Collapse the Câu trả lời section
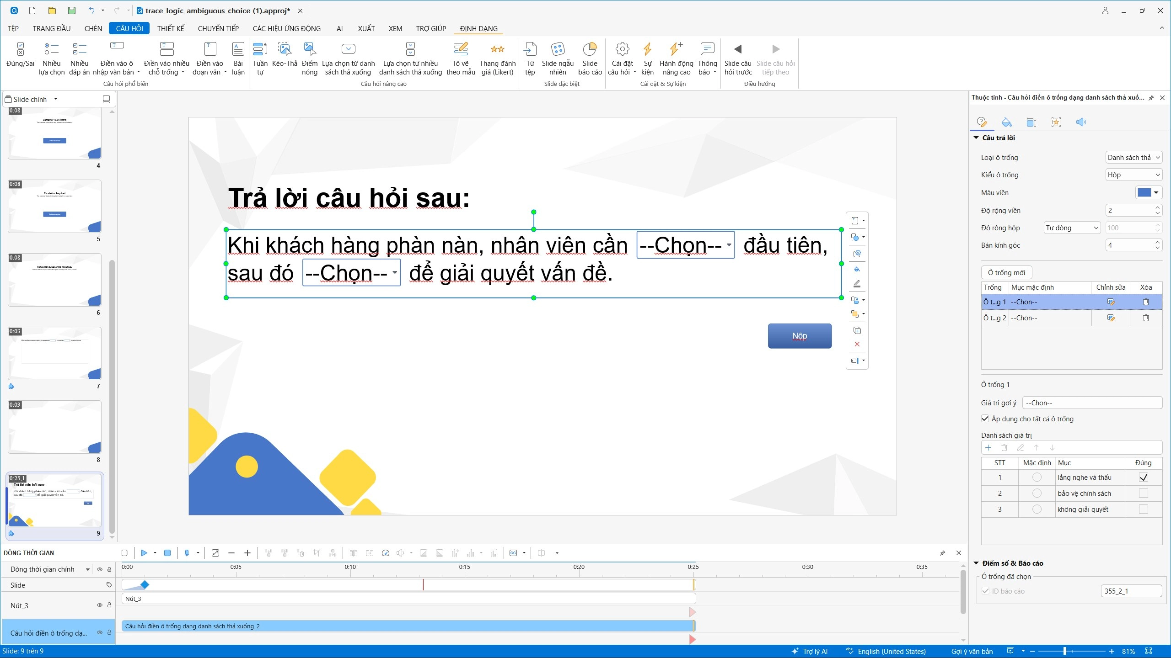This screenshot has width=1171, height=658. (976, 138)
